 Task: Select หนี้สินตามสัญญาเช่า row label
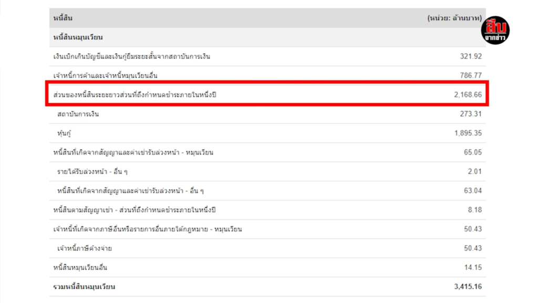coord(134,210)
